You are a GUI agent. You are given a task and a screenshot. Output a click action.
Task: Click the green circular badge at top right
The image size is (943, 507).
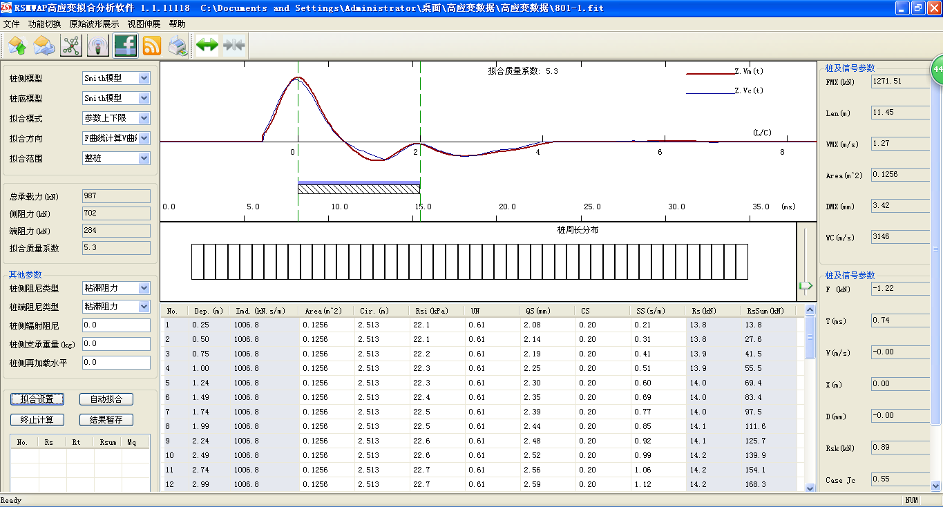[x=937, y=70]
